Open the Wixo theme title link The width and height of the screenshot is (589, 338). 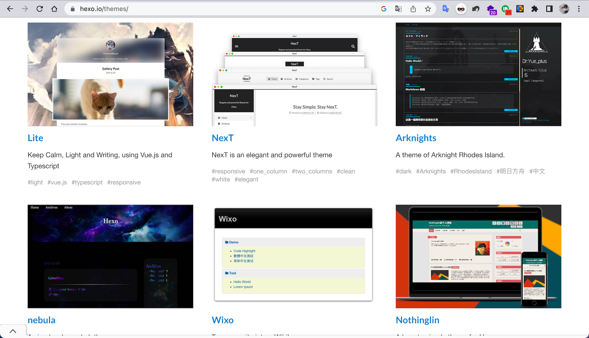(223, 320)
